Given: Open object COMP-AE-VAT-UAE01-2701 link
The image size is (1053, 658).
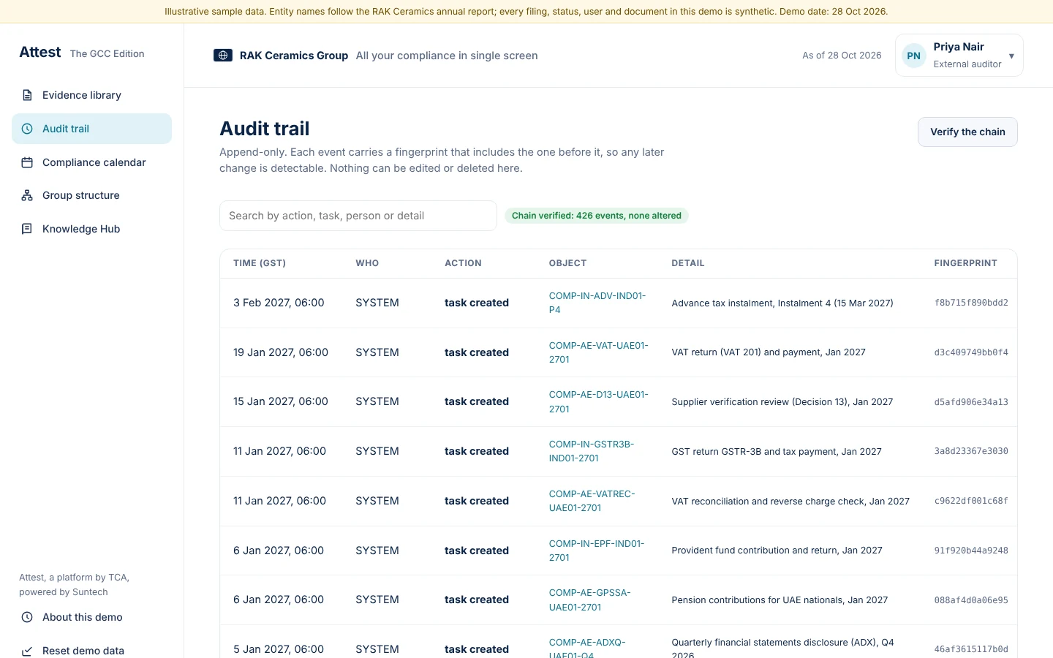Looking at the screenshot, I should pos(598,352).
